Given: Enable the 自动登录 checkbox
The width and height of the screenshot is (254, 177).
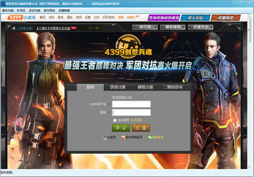Looking at the screenshot, I should click(x=115, y=120).
